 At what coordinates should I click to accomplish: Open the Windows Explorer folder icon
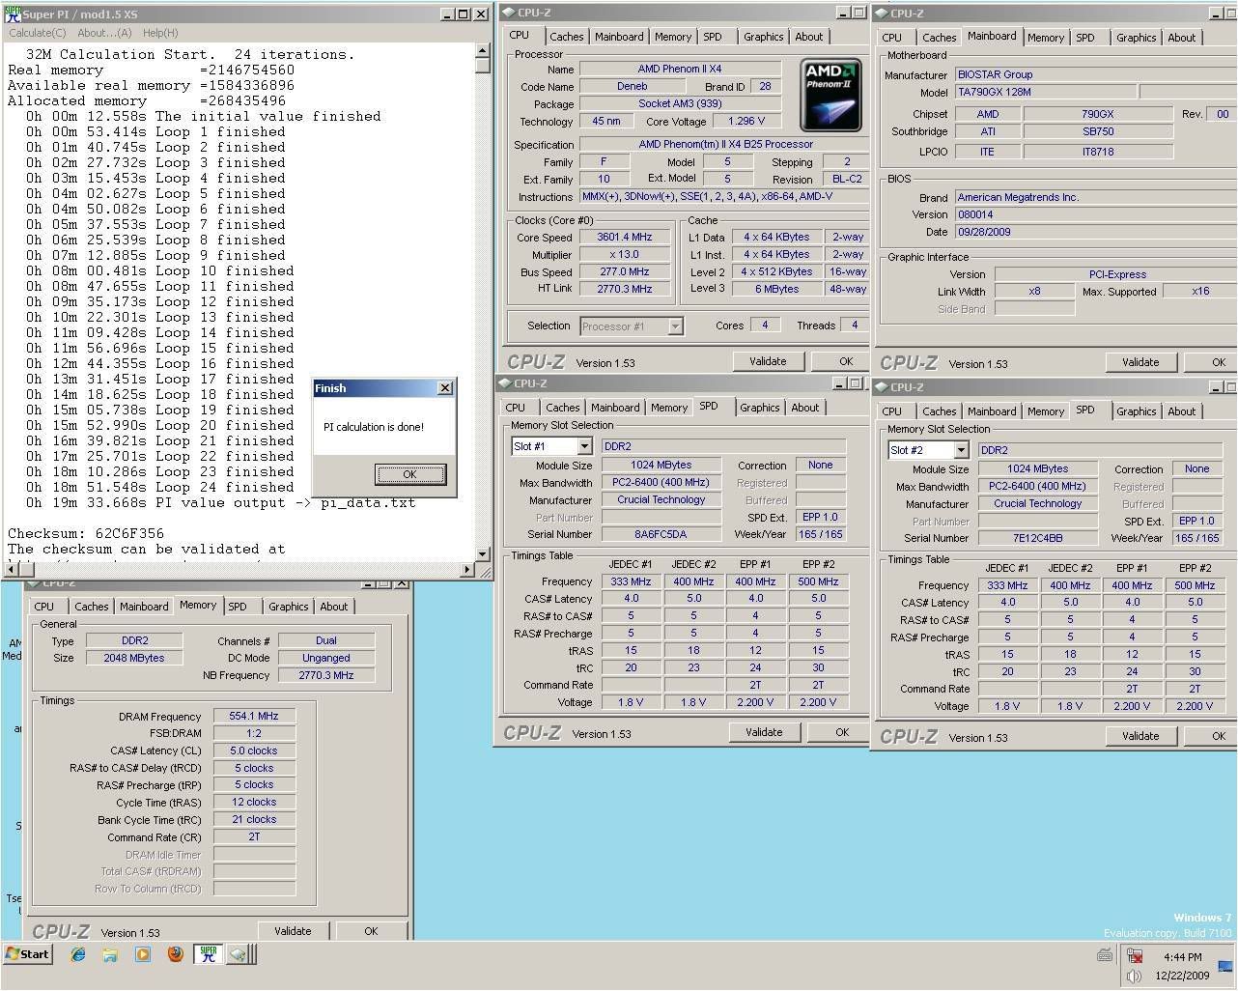[x=110, y=954]
